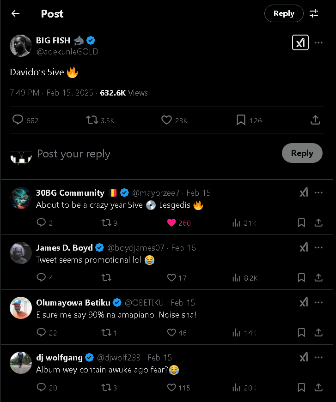Share the main post by adekunleGOLD

[315, 120]
